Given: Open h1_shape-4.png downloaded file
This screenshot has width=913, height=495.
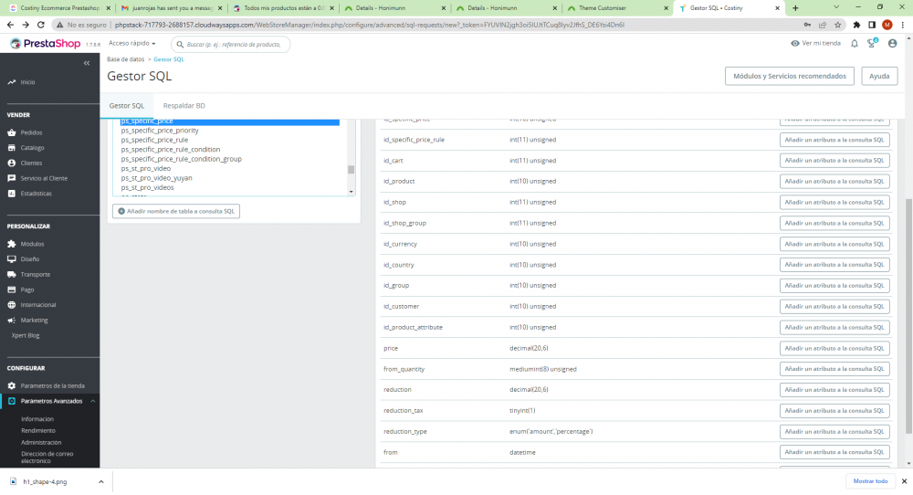Looking at the screenshot, I should tap(45, 481).
